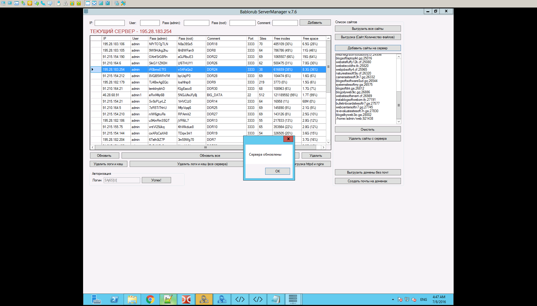Click Создать почты на доменах button
The width and height of the screenshot is (537, 306).
coord(368,181)
